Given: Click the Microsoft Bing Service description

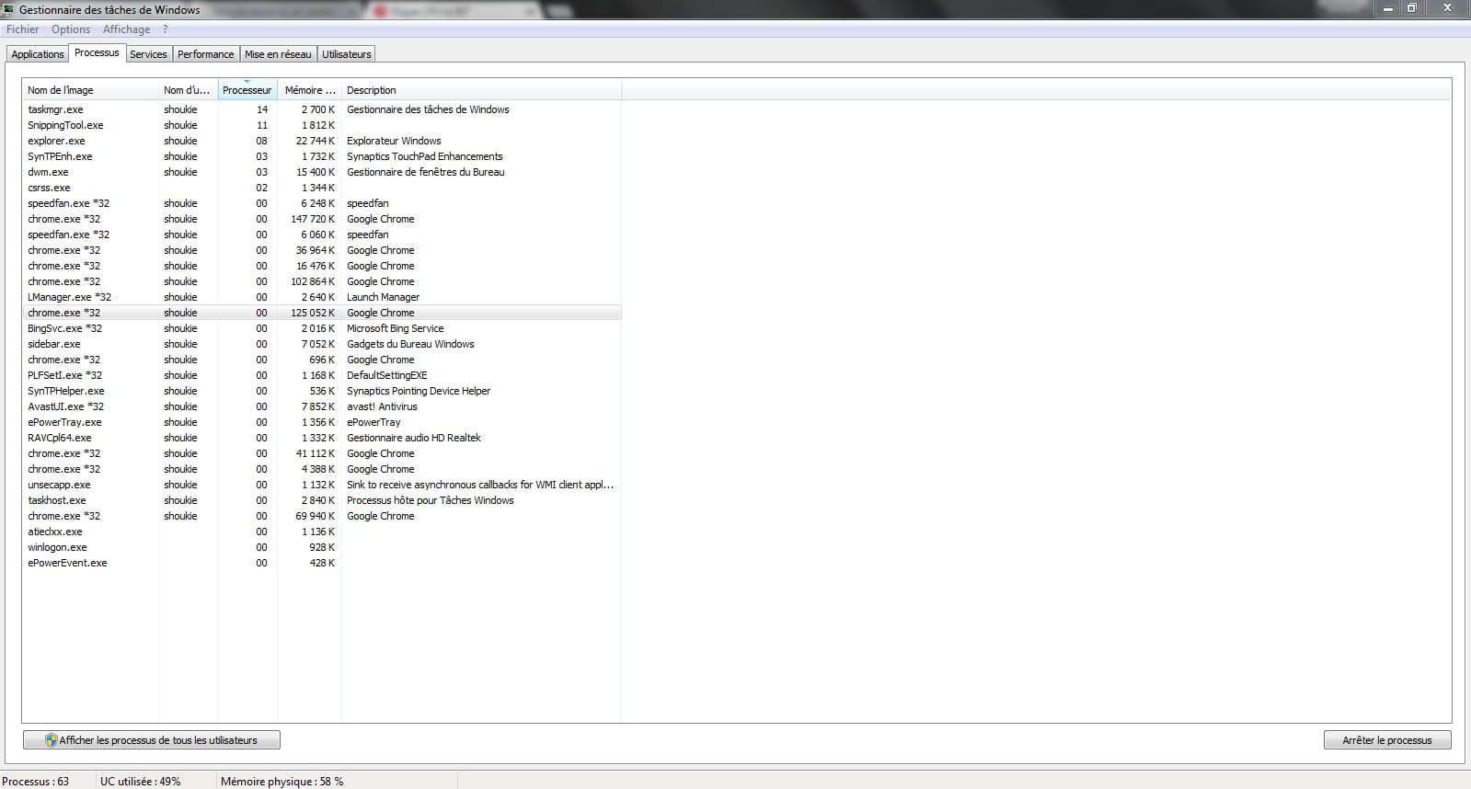Looking at the screenshot, I should (396, 328).
